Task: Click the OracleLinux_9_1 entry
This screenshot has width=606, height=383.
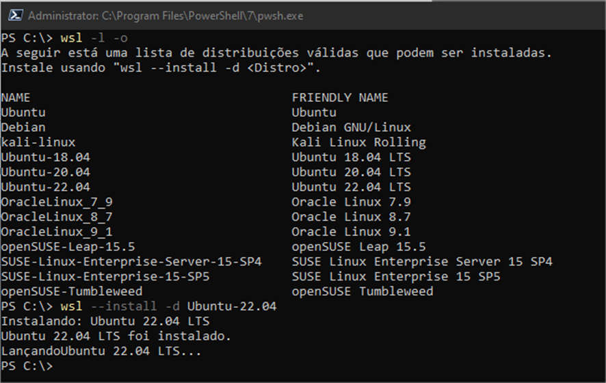Action: tap(57, 232)
